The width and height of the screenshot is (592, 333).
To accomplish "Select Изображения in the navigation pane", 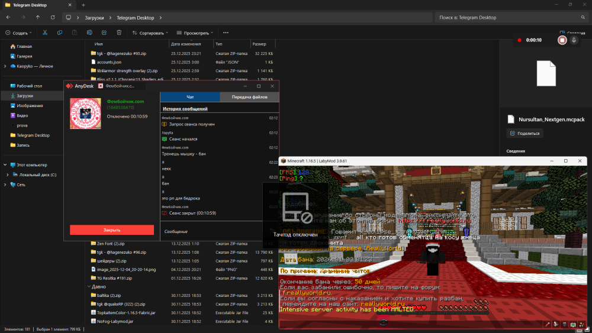I will [27, 106].
